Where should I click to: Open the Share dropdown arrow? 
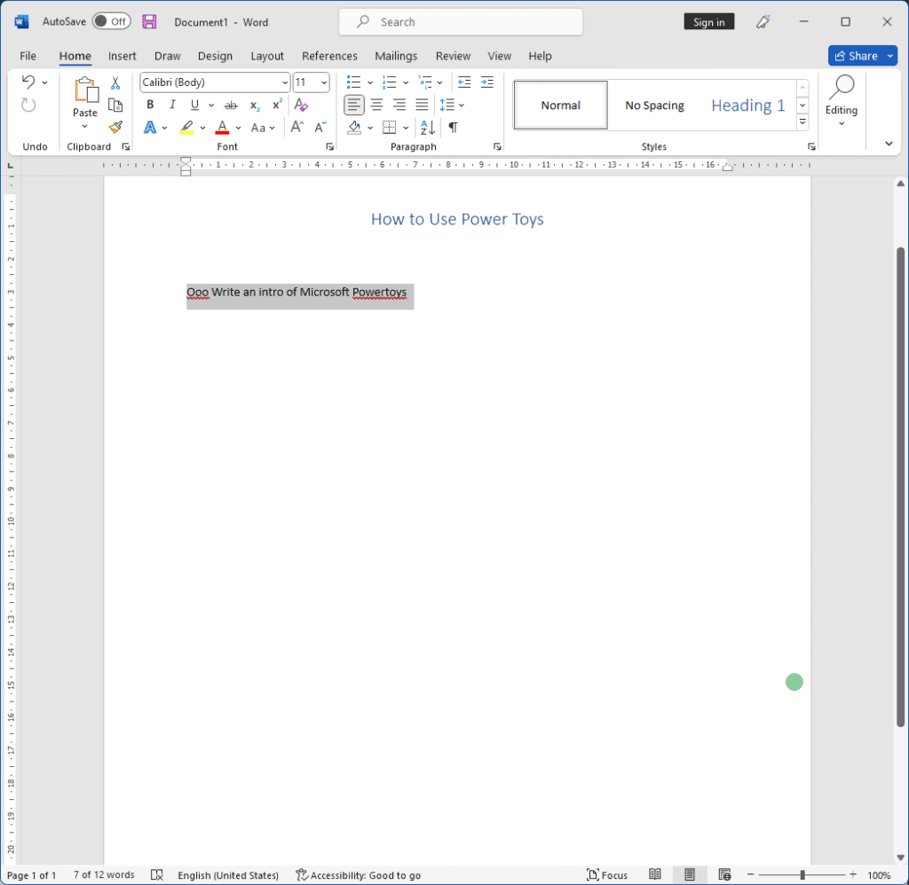[889, 56]
